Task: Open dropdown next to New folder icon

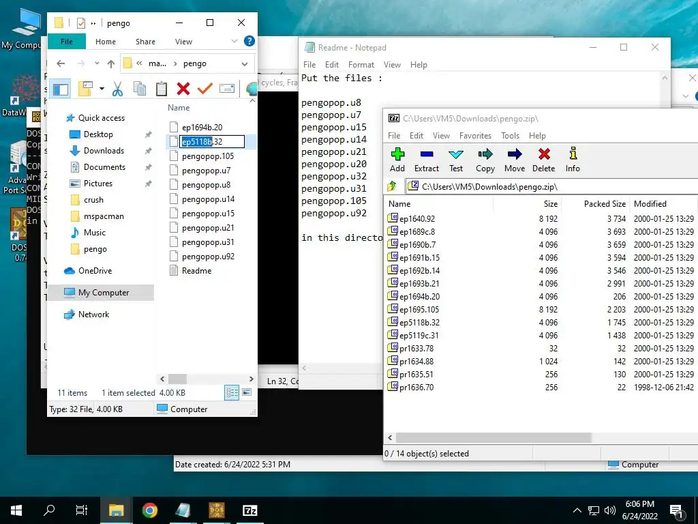Action: pyautogui.click(x=102, y=89)
